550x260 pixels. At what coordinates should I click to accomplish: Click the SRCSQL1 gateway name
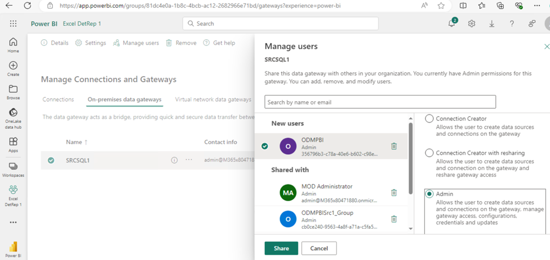click(x=78, y=160)
